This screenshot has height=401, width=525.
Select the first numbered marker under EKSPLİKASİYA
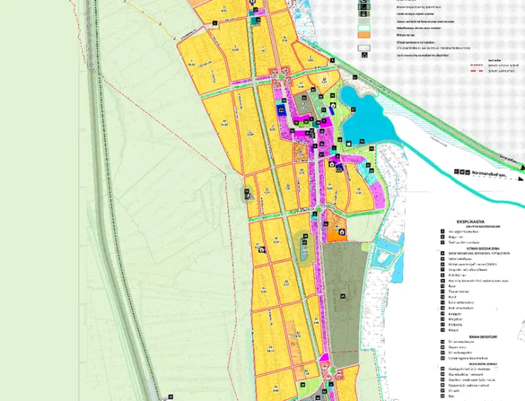pos(443,232)
